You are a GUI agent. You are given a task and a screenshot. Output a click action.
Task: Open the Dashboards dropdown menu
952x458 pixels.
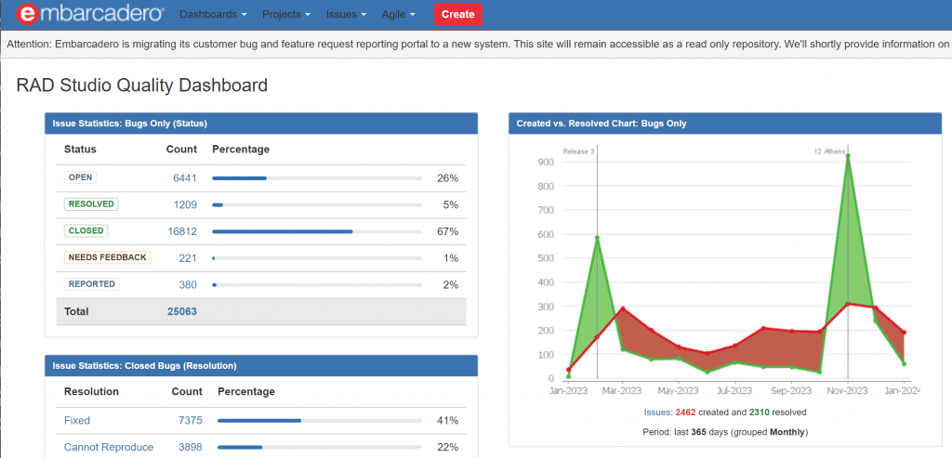[213, 14]
